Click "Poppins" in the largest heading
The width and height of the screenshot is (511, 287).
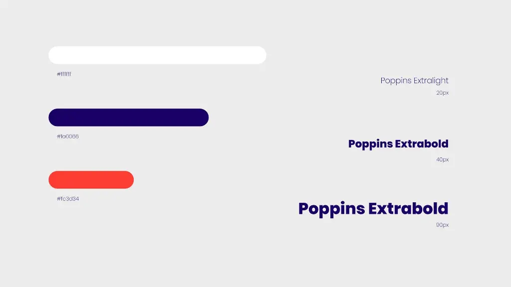[331, 209]
